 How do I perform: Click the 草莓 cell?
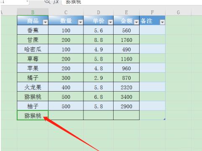33,59
